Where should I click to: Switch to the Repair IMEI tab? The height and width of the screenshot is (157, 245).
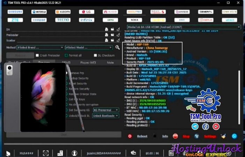[88, 63]
